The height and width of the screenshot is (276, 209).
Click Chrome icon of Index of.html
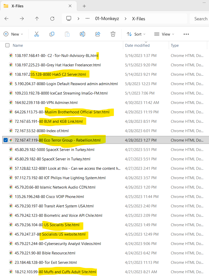click(11, 131)
